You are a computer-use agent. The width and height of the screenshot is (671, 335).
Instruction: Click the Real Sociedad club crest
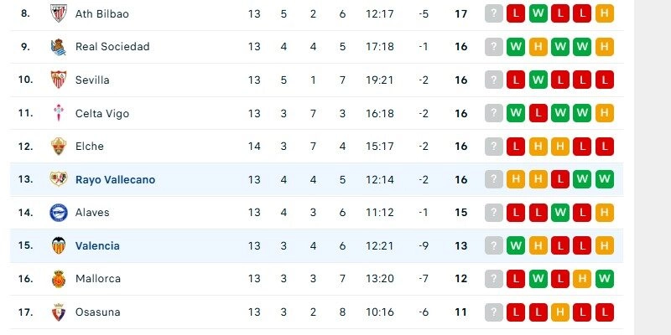click(x=58, y=47)
